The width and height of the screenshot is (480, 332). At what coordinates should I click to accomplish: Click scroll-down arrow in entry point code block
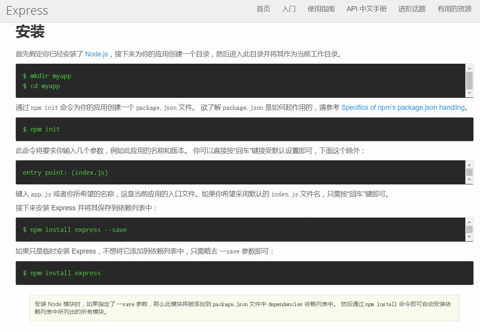[x=470, y=180]
